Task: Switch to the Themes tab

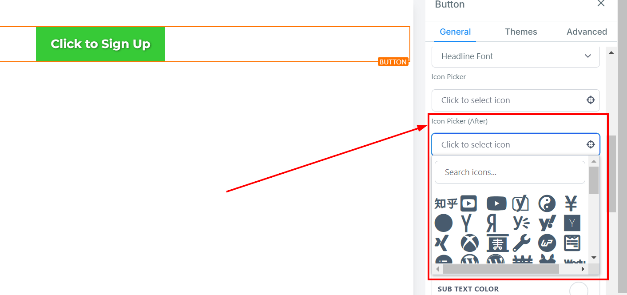Action: click(521, 32)
